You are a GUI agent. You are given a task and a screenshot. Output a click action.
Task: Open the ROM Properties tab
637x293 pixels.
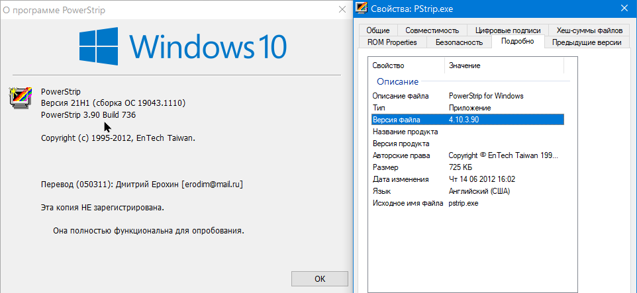click(x=392, y=42)
